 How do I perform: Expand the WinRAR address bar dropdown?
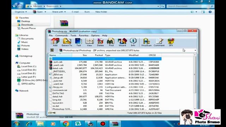pyautogui.click(x=195, y=50)
